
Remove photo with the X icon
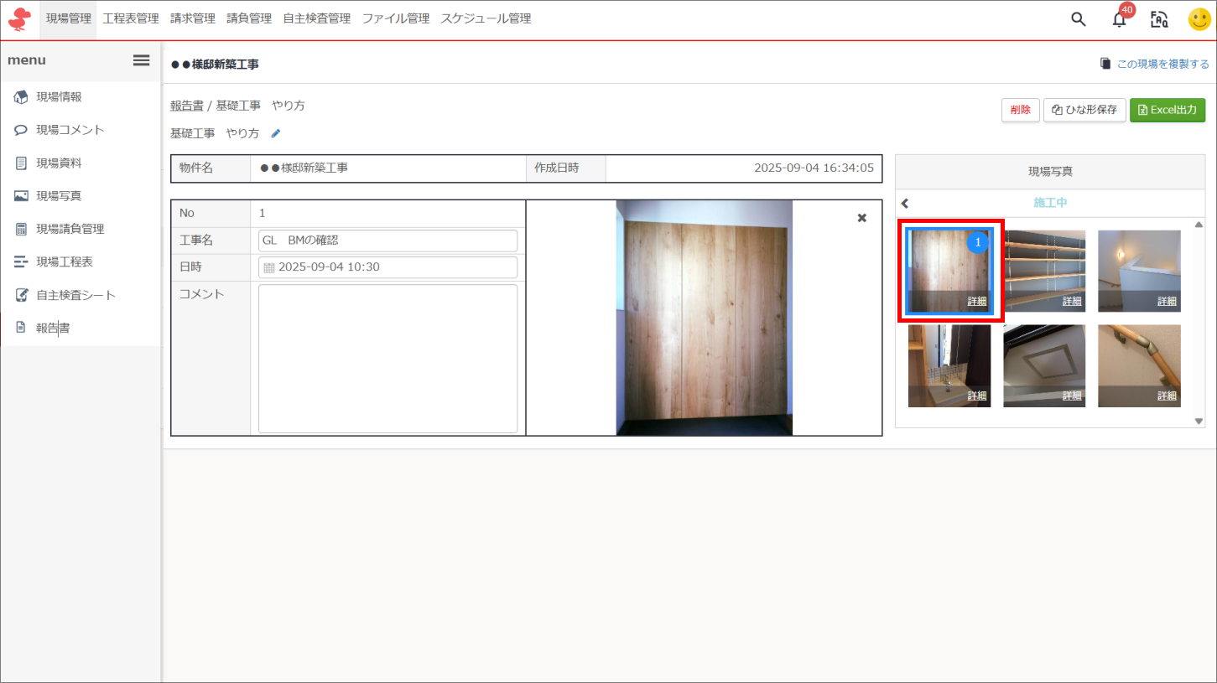[x=861, y=218]
